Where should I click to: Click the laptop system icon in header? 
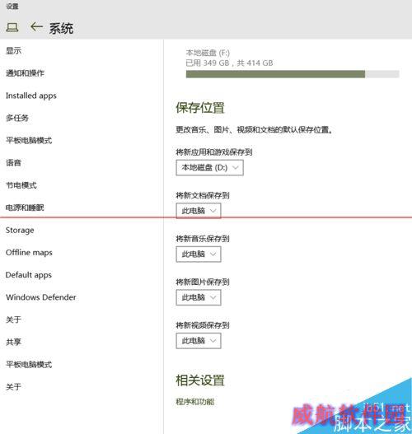[12, 27]
